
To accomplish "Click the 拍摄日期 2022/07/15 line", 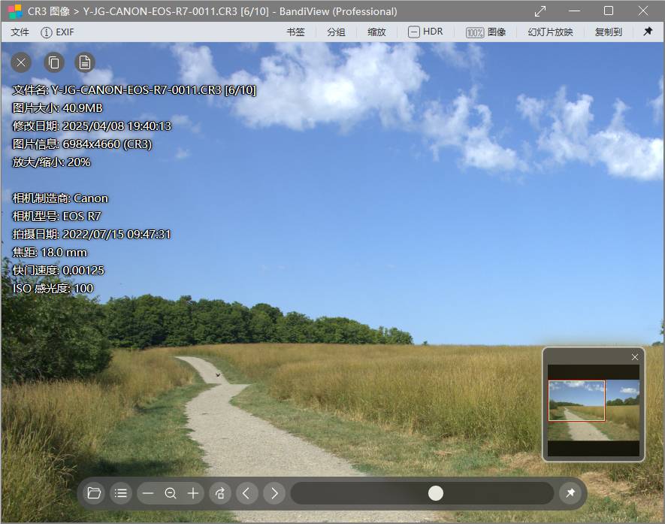I will pyautogui.click(x=92, y=235).
